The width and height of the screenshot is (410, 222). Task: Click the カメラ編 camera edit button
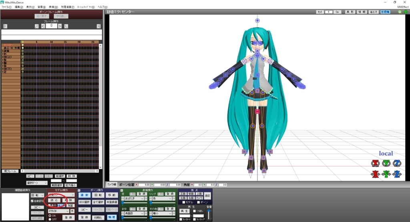pyautogui.click(x=112, y=184)
